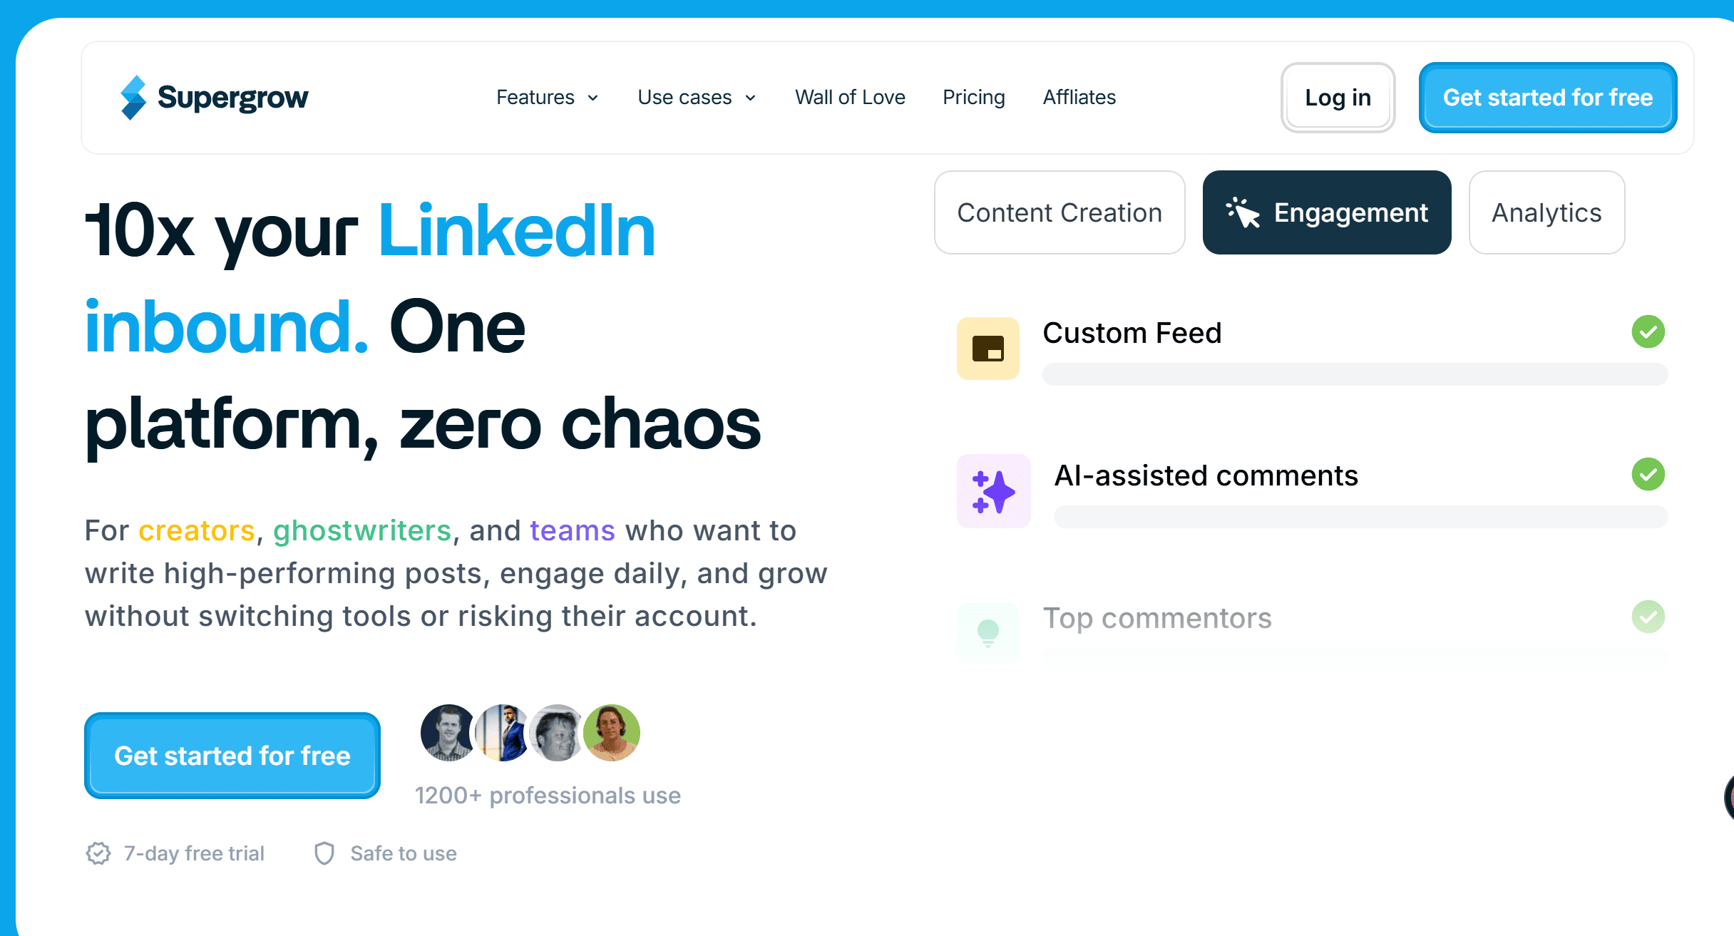Click the Safe to use shield icon

[x=324, y=853]
